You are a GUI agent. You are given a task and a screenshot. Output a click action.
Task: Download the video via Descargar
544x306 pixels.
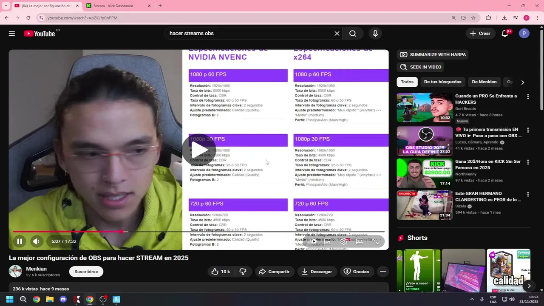click(317, 272)
